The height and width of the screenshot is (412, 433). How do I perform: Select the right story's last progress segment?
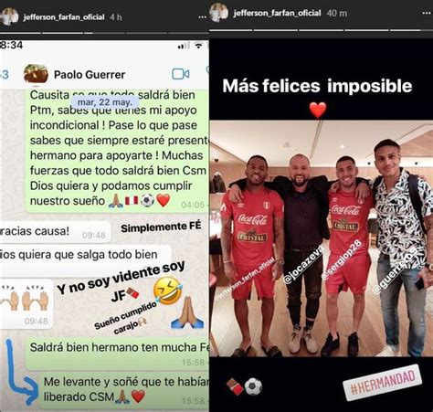[411, 30]
